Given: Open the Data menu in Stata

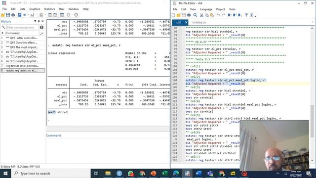Looking at the screenshot, I should (22, 9).
